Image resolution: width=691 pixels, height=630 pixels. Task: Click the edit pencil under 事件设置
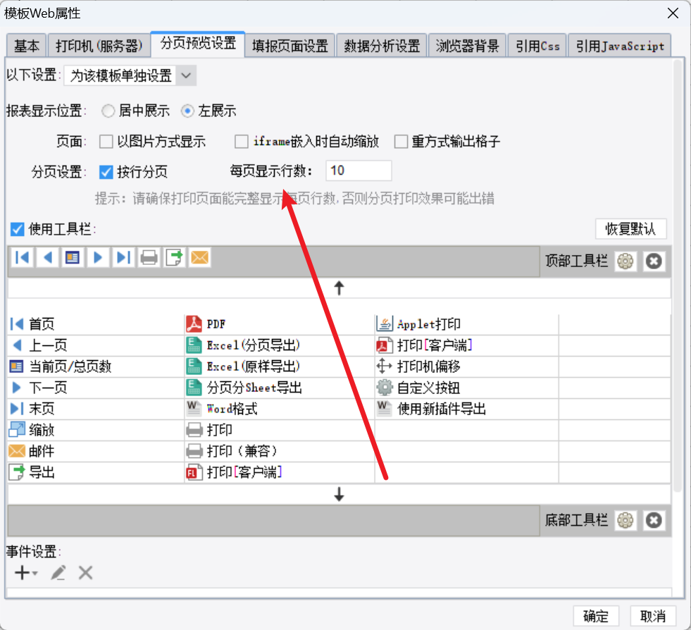tap(58, 573)
